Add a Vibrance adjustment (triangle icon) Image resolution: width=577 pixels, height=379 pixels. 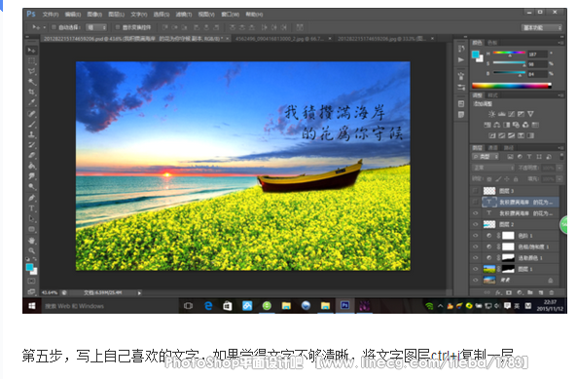click(530, 114)
